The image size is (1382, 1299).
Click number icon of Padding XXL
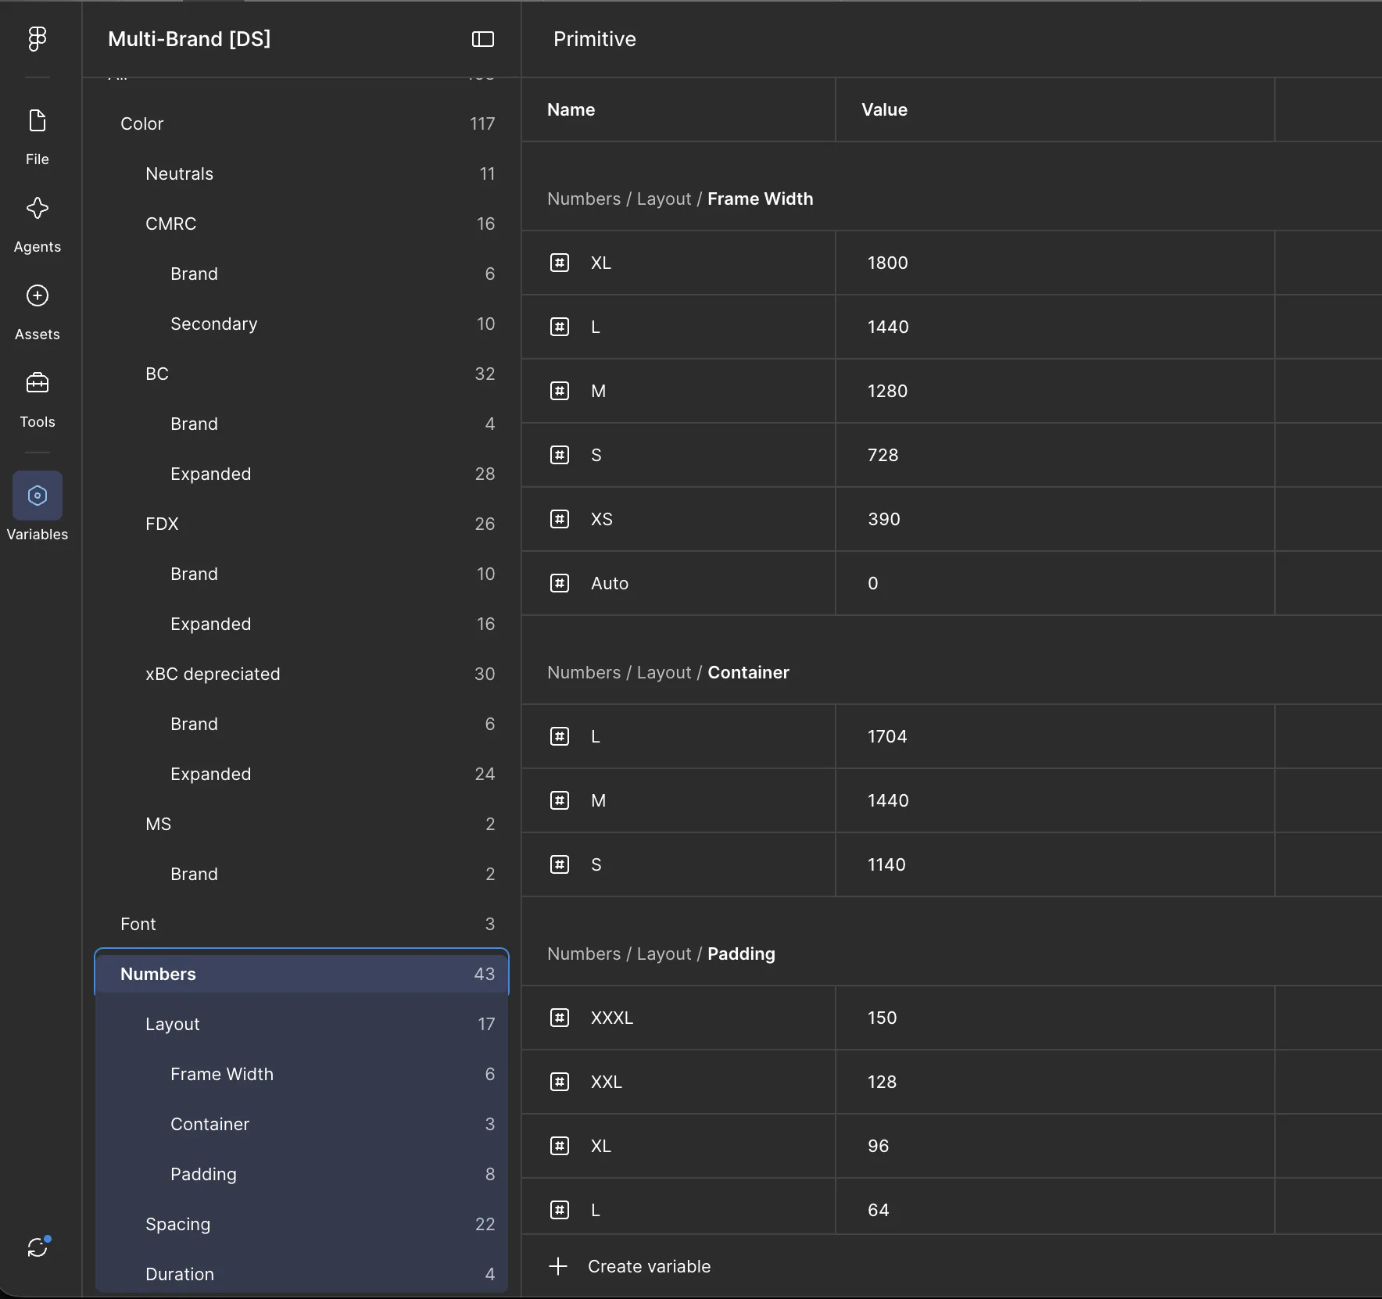(x=560, y=1082)
